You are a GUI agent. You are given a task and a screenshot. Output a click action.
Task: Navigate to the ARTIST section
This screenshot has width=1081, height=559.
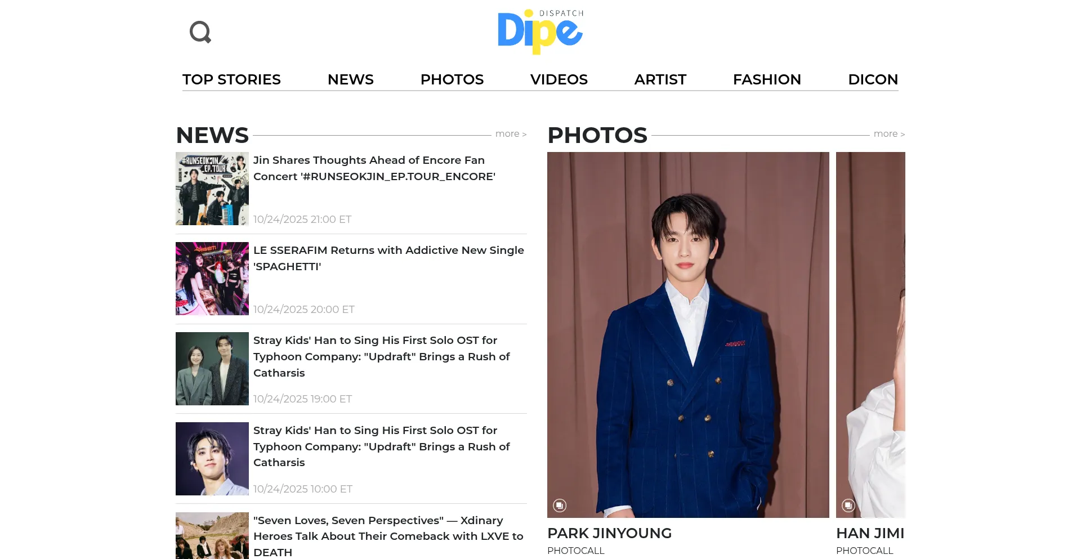660,79
